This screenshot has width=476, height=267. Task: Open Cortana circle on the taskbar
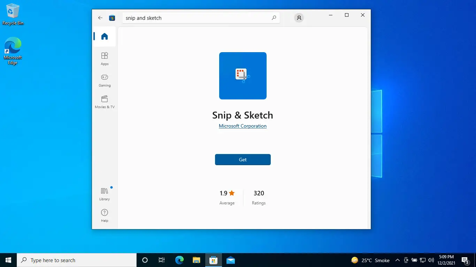(x=145, y=260)
